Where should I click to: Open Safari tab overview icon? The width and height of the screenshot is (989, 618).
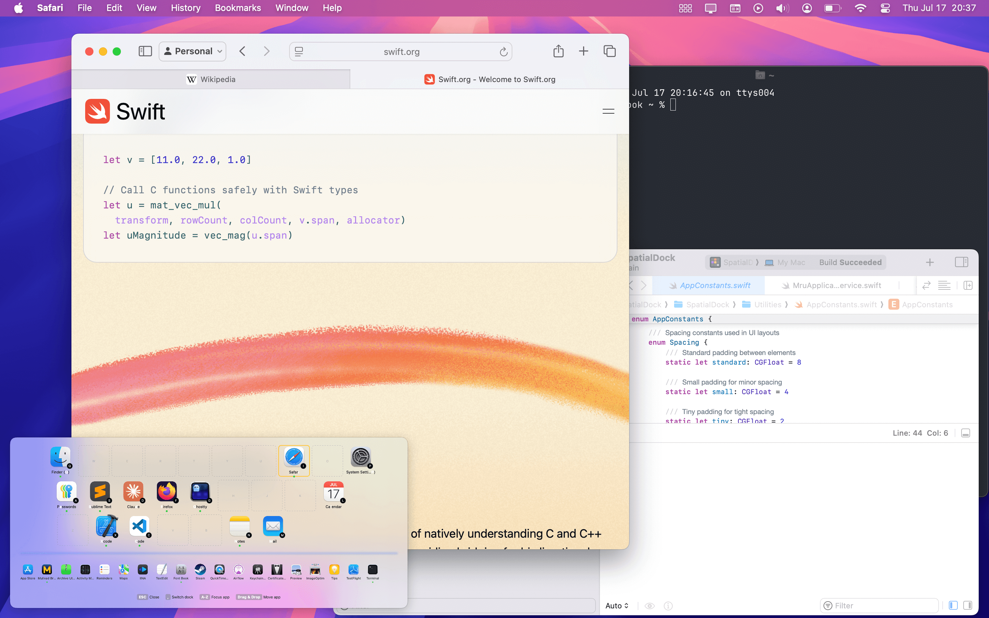pyautogui.click(x=609, y=51)
